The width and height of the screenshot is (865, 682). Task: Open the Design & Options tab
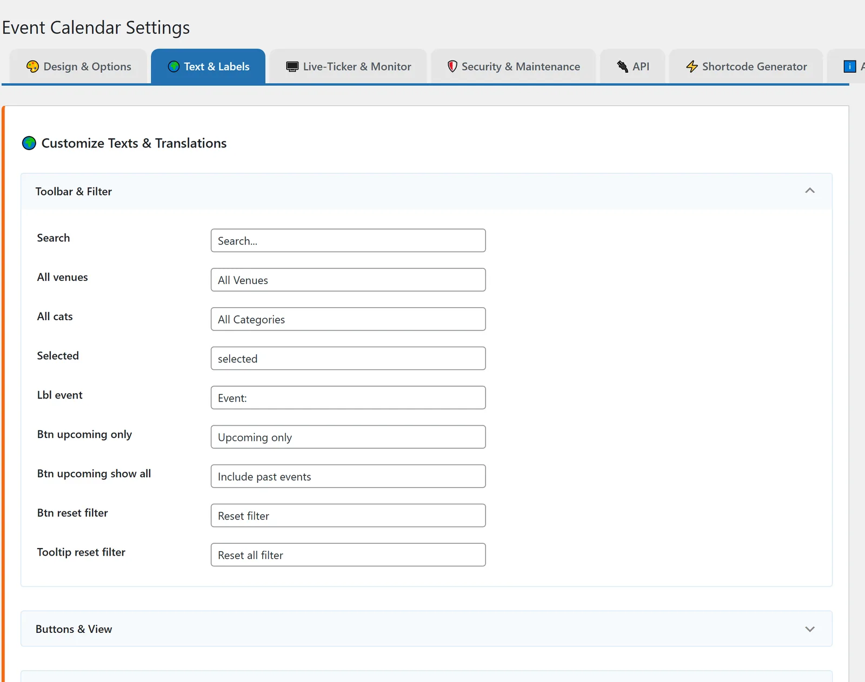tap(78, 66)
